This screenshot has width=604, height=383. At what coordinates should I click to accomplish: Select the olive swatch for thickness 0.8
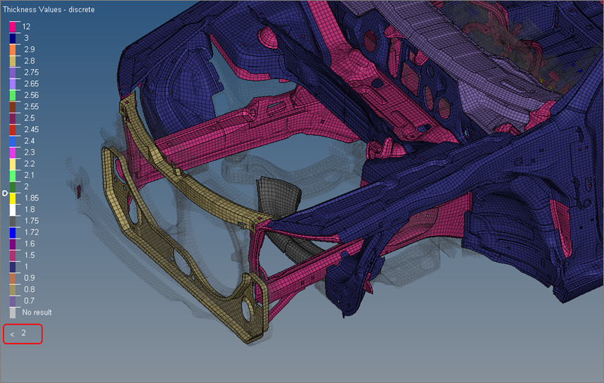[x=13, y=289]
